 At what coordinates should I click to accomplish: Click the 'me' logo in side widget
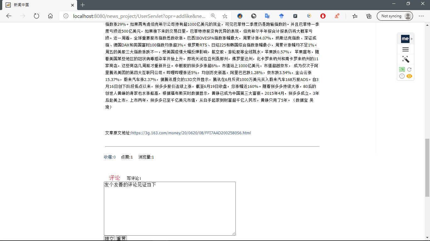(x=405, y=39)
